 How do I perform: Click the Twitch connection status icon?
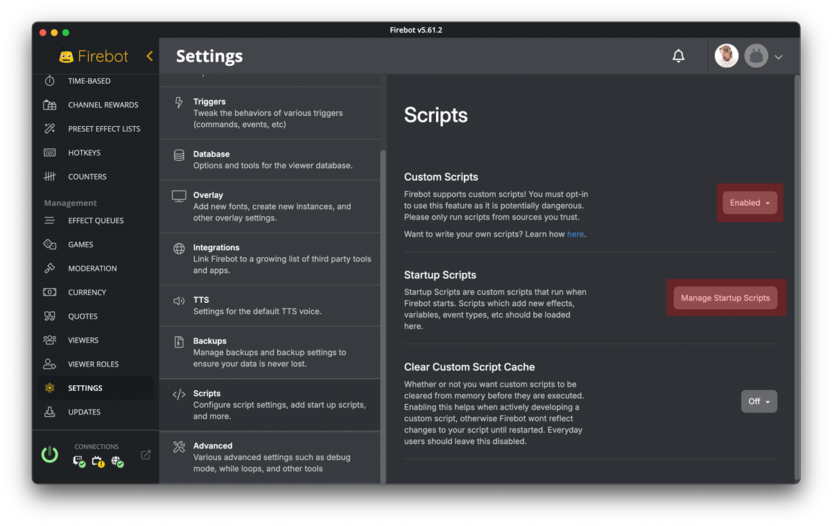pyautogui.click(x=78, y=461)
